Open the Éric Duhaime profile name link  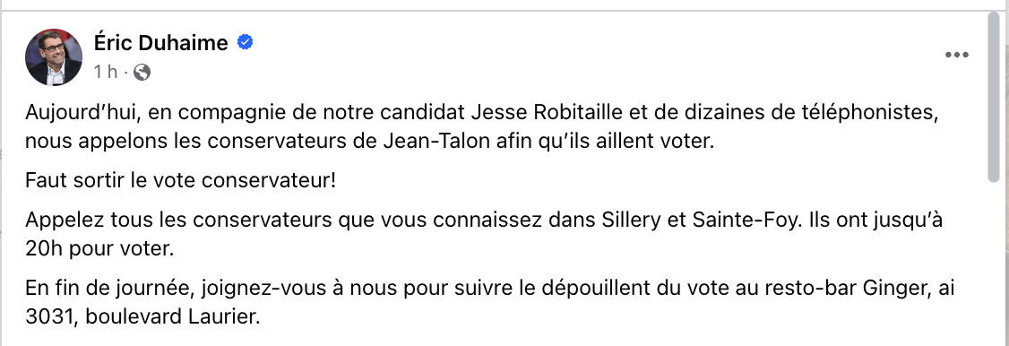pos(161,43)
